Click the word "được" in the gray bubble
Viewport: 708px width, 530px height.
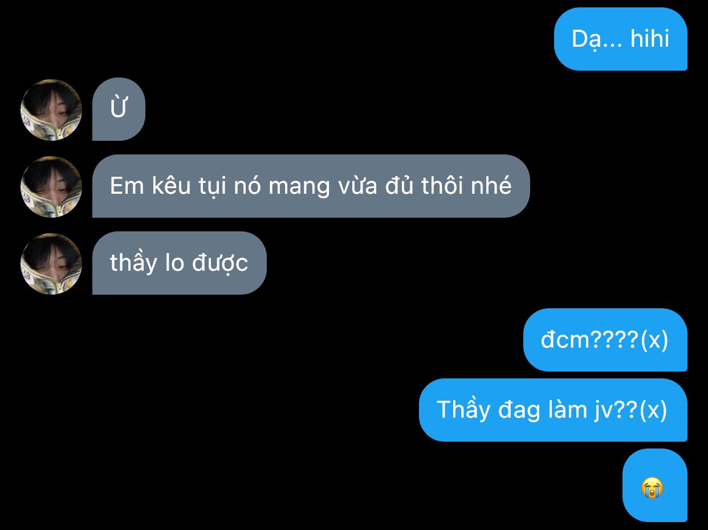tap(220, 263)
